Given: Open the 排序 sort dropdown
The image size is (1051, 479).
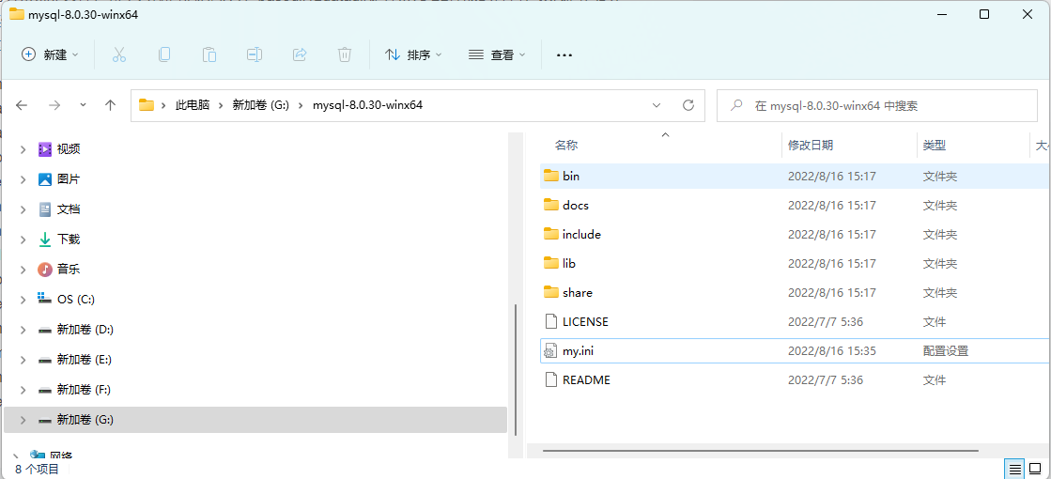Looking at the screenshot, I should [413, 54].
